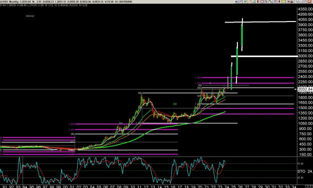This screenshot has height=188, width=313.
Task: Select the thick white line at 3000
Action: [264, 56]
